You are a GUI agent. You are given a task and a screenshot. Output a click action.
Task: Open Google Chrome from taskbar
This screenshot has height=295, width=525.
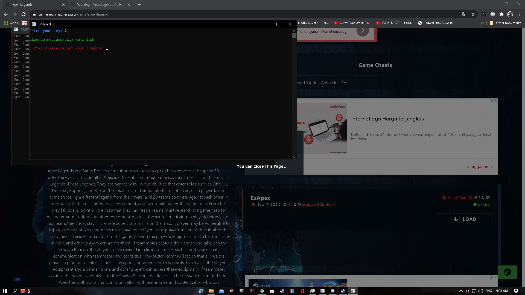[262, 291]
